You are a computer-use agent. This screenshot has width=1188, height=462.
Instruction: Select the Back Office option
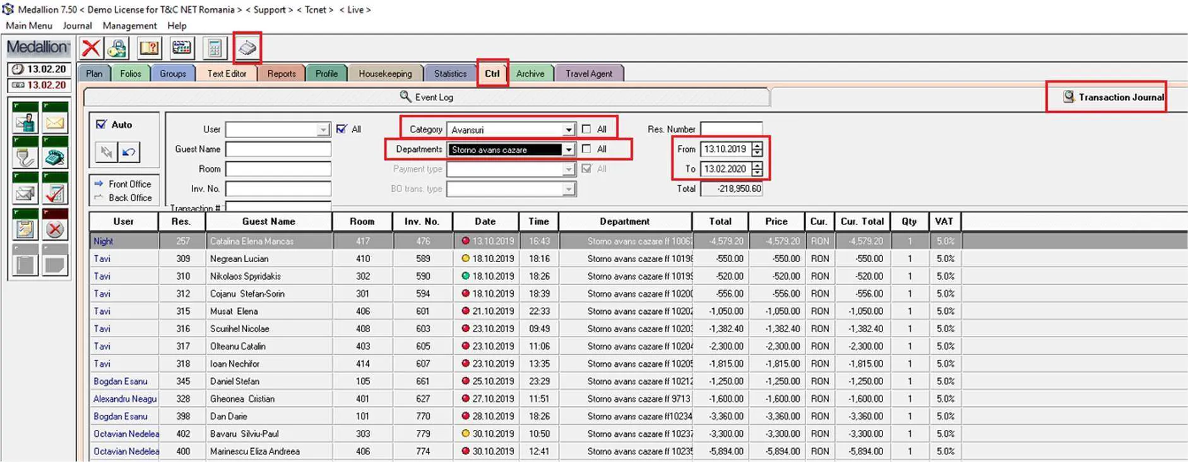click(123, 198)
